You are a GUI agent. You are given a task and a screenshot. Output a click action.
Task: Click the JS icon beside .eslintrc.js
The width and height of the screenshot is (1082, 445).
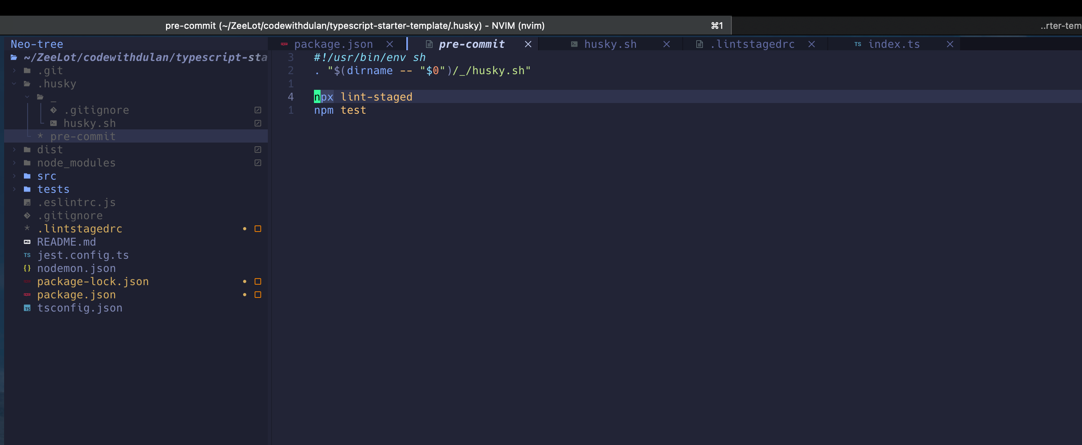coord(27,203)
